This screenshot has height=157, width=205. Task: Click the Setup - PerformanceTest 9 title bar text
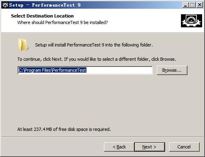pos(45,5)
